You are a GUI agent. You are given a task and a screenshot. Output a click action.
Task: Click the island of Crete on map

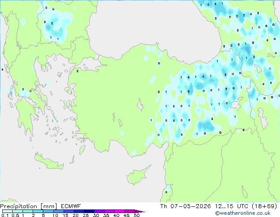pos(49,162)
